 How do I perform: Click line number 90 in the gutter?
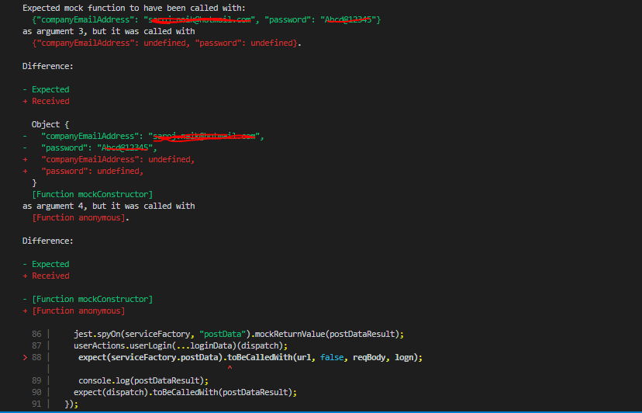point(36,392)
